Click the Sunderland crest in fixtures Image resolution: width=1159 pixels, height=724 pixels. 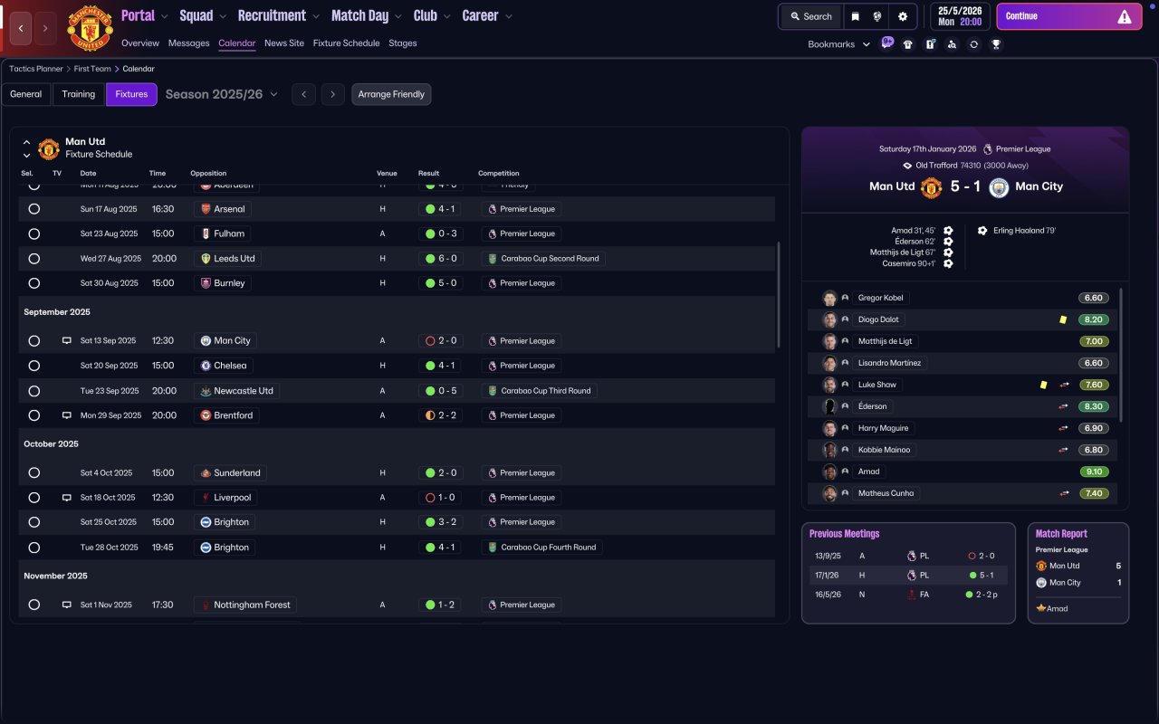[206, 473]
